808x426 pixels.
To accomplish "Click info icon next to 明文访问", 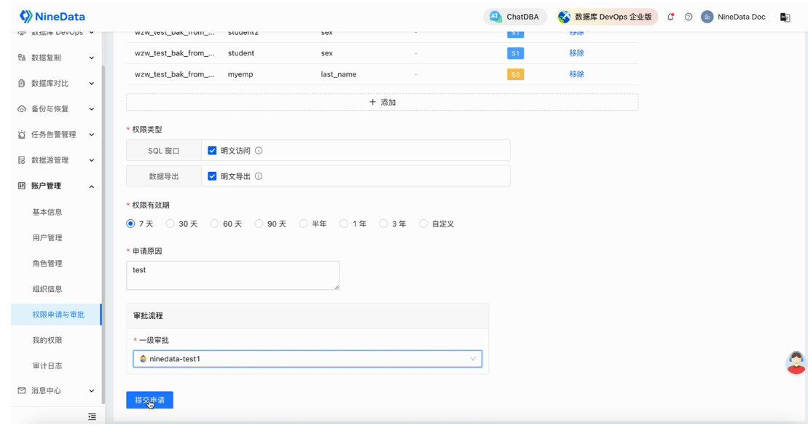I will [259, 151].
